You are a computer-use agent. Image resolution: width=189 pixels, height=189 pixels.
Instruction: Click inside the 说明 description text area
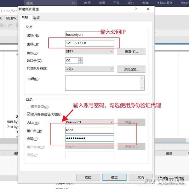[x=103, y=83]
